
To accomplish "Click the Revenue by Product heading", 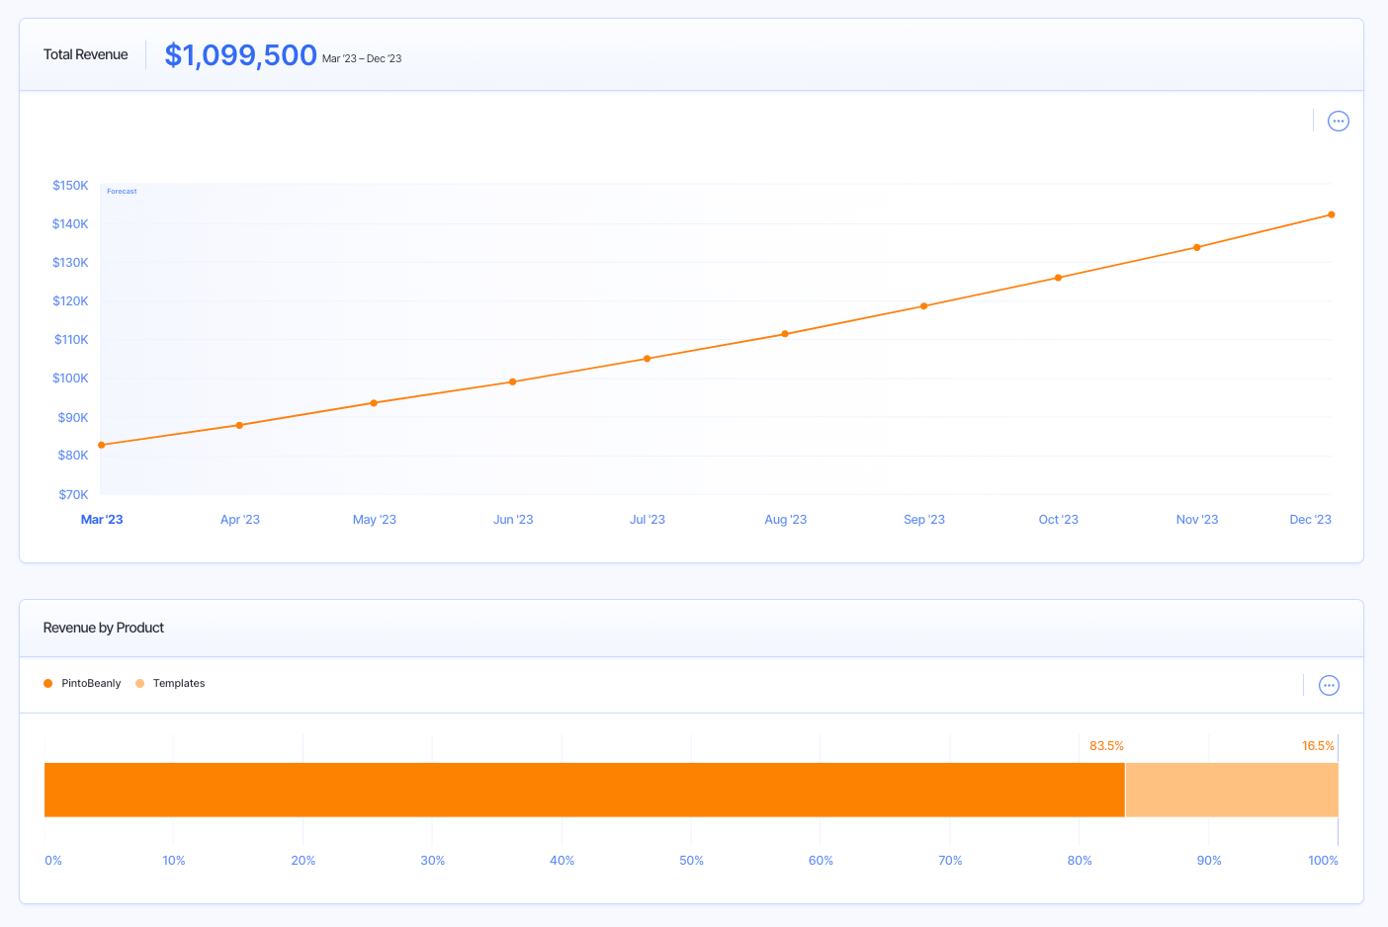I will 103,628.
